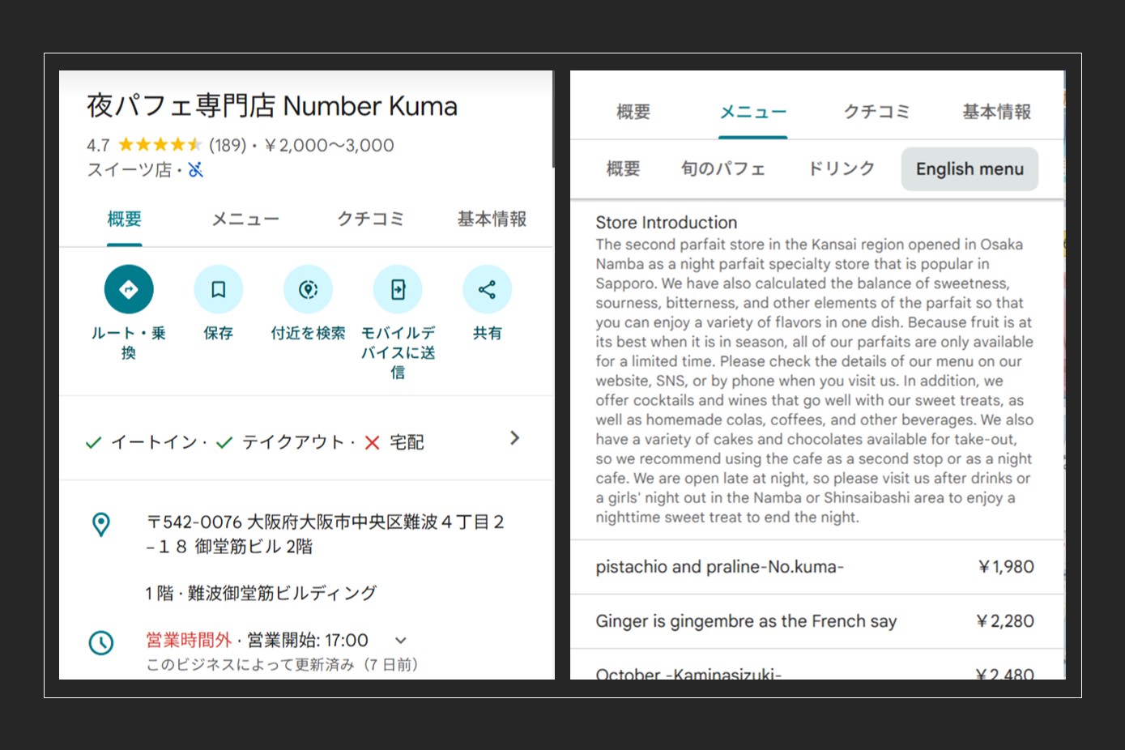
Task: Click the clock icon next to 営業時間外
Action: pyautogui.click(x=101, y=644)
